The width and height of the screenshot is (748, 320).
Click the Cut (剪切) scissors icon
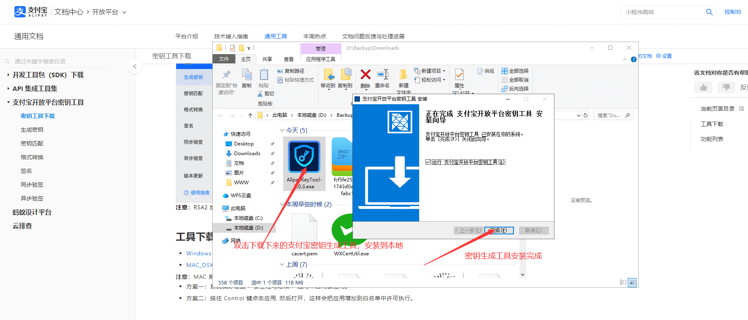click(260, 94)
